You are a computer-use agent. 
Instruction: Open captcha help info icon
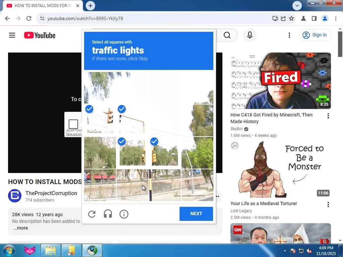pos(124,214)
